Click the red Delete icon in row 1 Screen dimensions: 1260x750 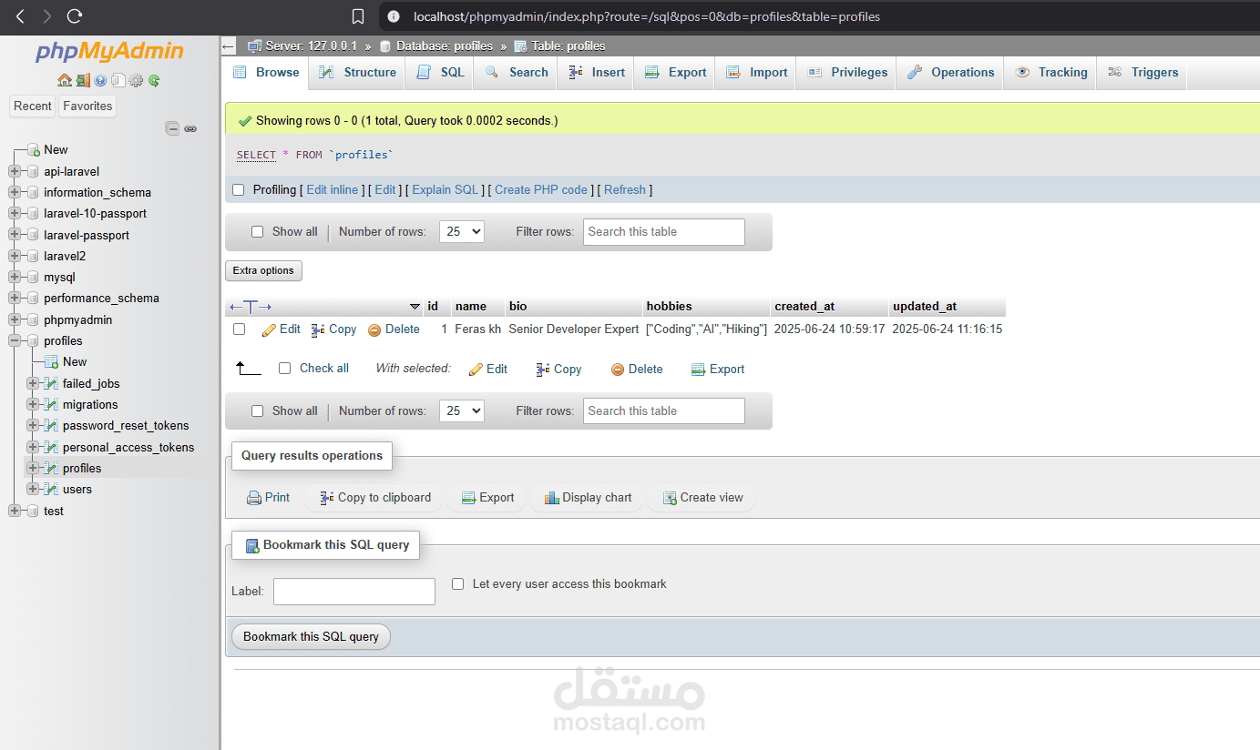click(x=374, y=330)
